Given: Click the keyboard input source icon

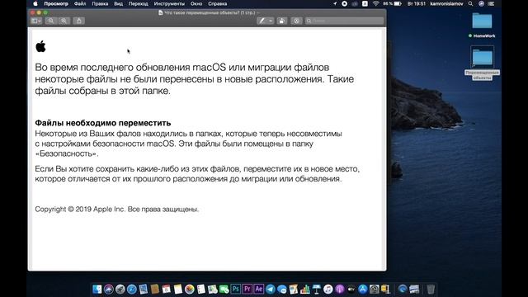Looking at the screenshot, I should point(365,3).
